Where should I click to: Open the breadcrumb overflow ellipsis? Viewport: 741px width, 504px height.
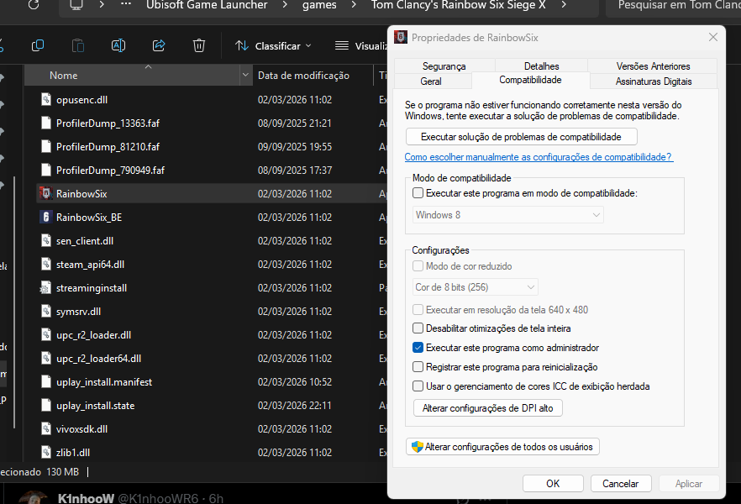[x=126, y=4]
